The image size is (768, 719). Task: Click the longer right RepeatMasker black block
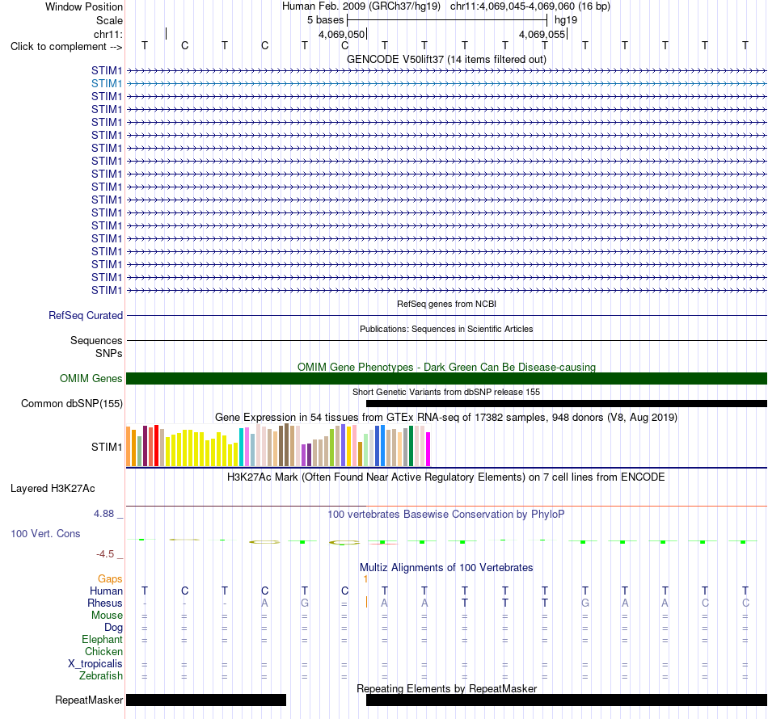pyautogui.click(x=567, y=700)
